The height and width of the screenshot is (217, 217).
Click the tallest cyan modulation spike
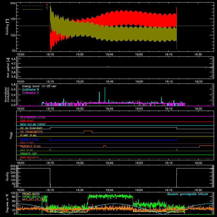(x=105, y=95)
